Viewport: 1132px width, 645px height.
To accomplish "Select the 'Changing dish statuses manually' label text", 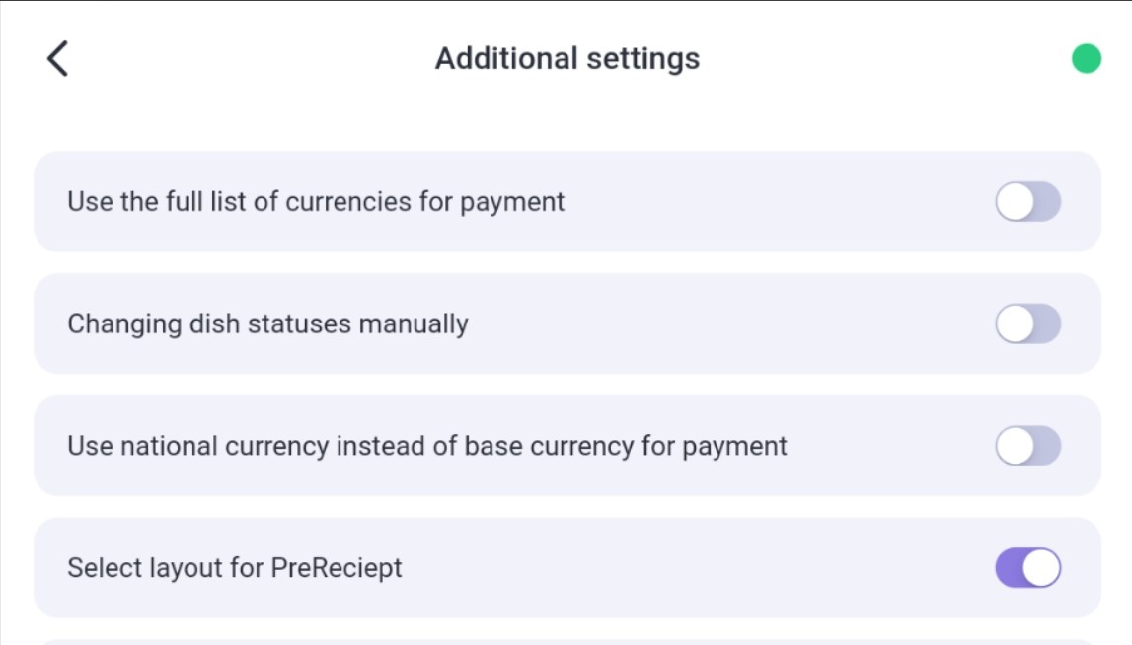I will [267, 323].
